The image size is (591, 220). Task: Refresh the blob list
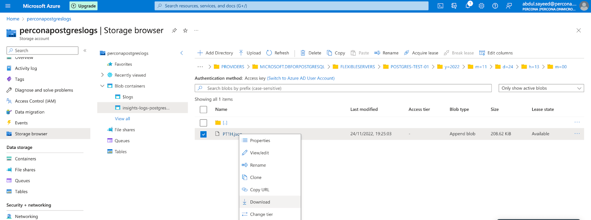(x=277, y=53)
